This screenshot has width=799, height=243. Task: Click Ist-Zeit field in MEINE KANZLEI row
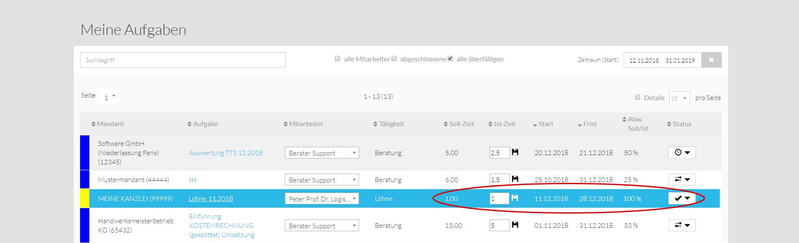click(x=499, y=198)
